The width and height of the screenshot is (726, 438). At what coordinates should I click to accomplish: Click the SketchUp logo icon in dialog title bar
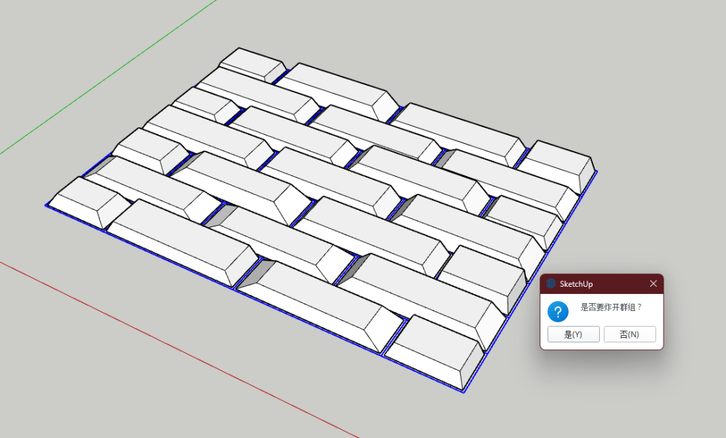click(551, 283)
